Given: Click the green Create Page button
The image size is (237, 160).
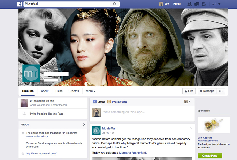Looking at the screenshot, I should click(210, 155).
